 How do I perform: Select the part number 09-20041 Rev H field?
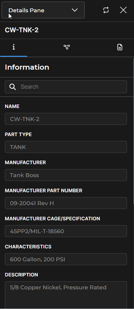[66, 203]
